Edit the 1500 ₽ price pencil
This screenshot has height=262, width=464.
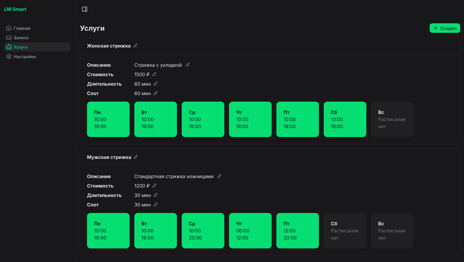click(154, 74)
